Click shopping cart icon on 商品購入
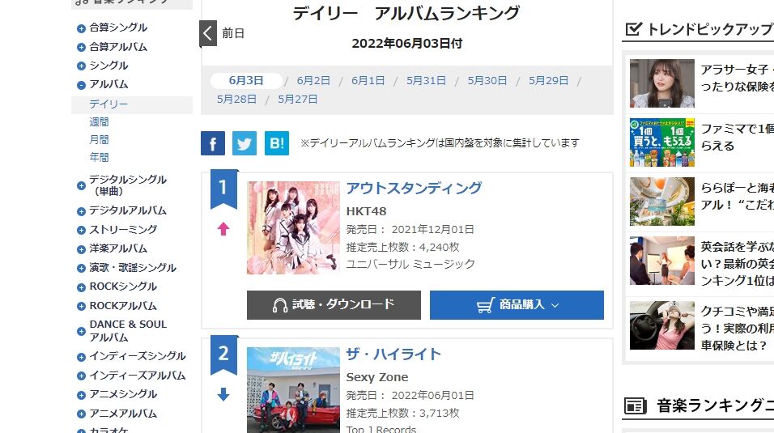The image size is (774, 433). [486, 305]
